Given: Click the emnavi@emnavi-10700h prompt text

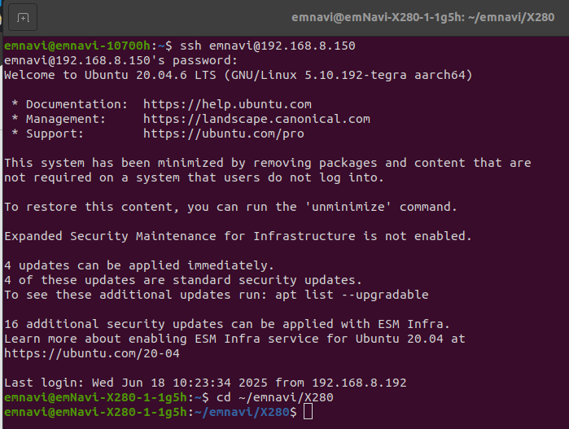Looking at the screenshot, I should pos(77,46).
